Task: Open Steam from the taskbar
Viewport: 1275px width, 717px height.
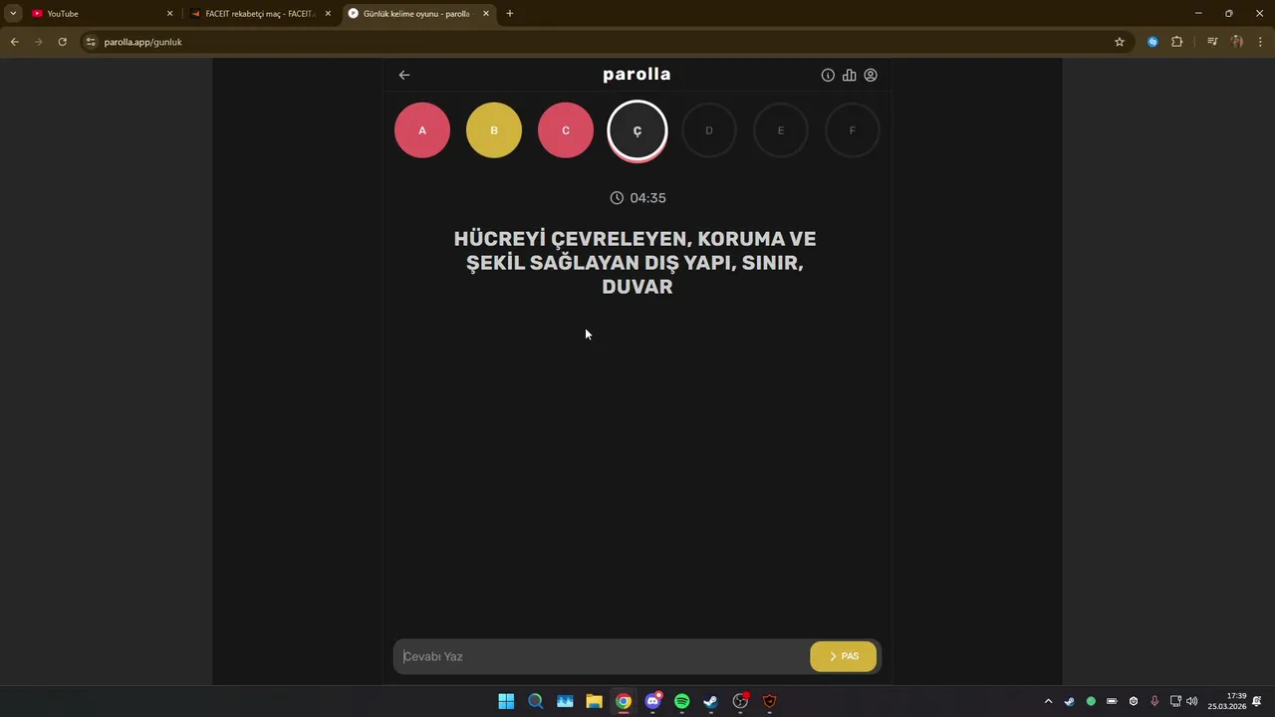Action: pyautogui.click(x=711, y=701)
